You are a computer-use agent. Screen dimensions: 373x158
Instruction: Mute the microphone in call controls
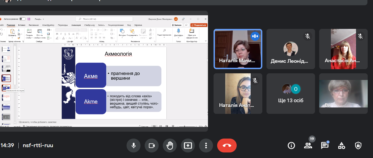pos(134,146)
